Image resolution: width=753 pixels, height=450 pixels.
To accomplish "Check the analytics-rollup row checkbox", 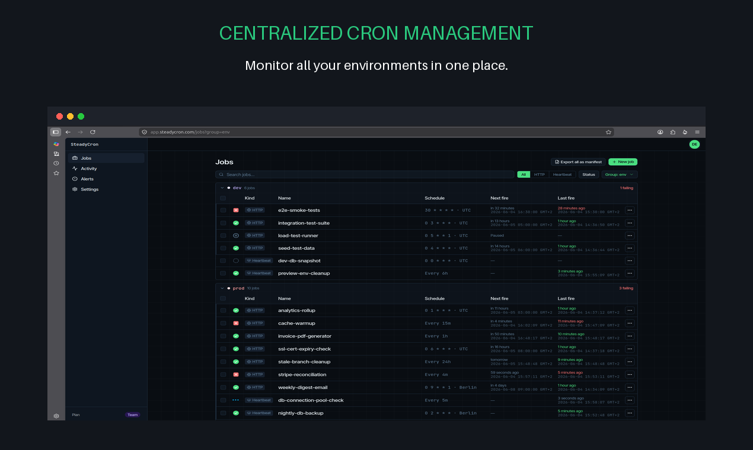I will click(x=223, y=310).
